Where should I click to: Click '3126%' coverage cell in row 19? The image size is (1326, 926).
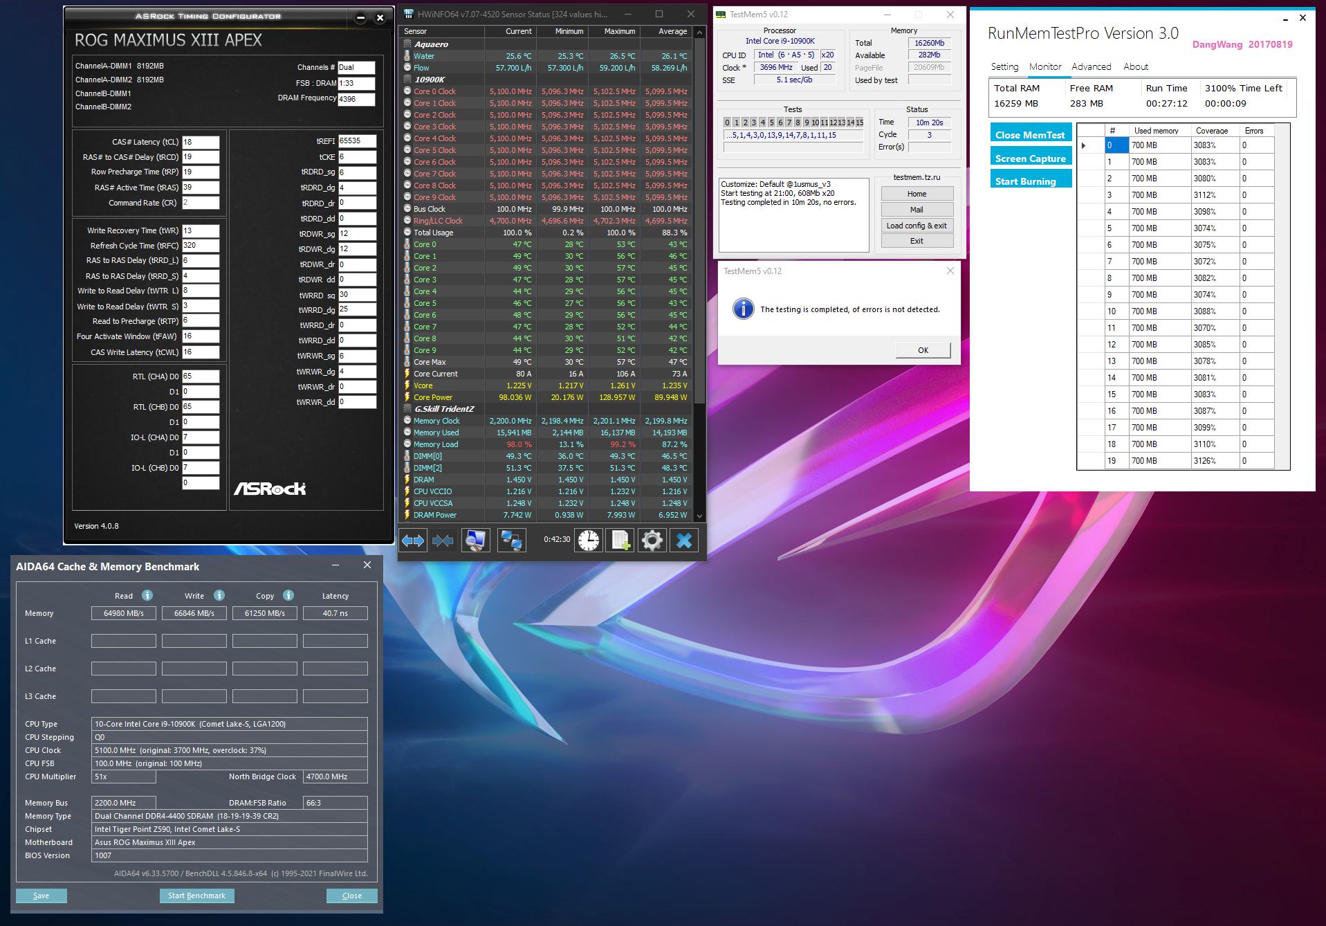(x=1215, y=461)
